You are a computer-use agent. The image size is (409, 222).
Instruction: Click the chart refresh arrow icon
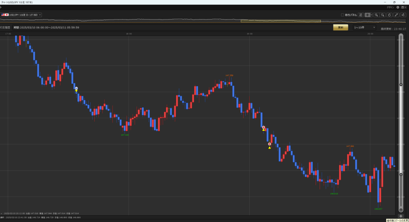pos(389,15)
